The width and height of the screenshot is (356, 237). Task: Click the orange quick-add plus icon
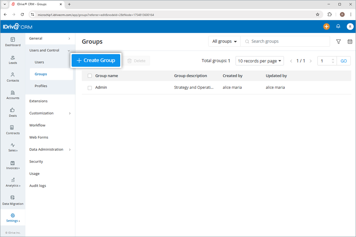[326, 26]
